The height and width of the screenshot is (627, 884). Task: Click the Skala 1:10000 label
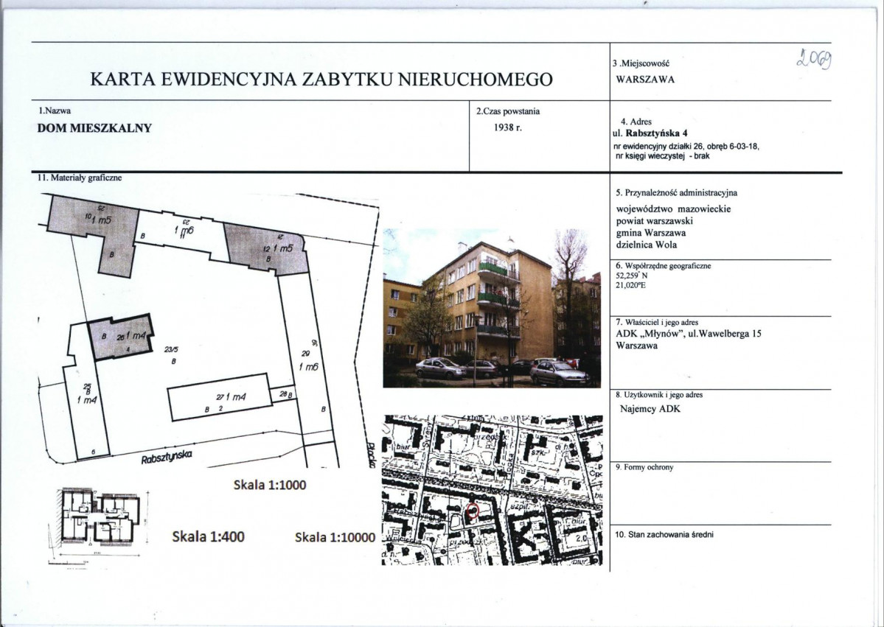click(x=335, y=537)
